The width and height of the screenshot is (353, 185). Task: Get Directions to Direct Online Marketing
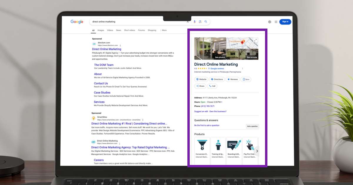click(x=217, y=79)
